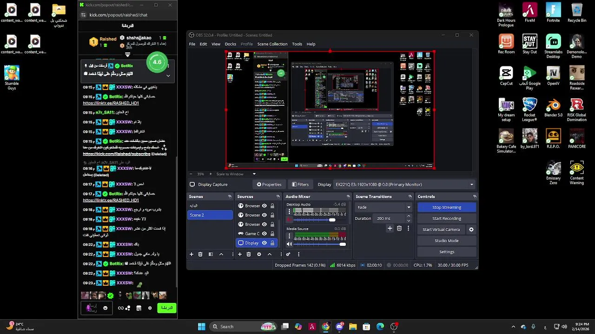Open the Edit menu in OBS
This screenshot has height=334, width=595.
203,44
